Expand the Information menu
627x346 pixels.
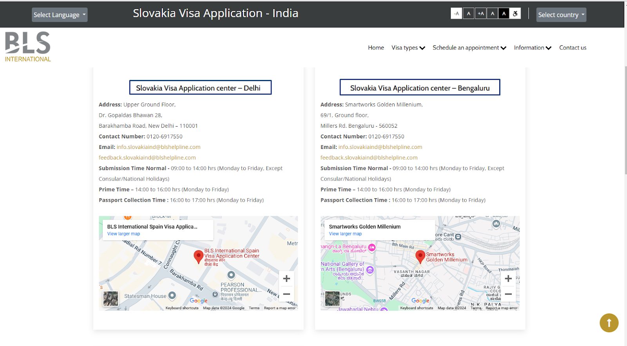533,48
